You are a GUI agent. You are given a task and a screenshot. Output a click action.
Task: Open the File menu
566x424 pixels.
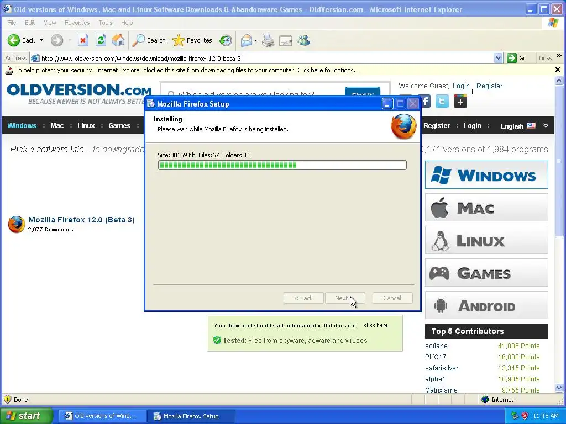click(12, 23)
